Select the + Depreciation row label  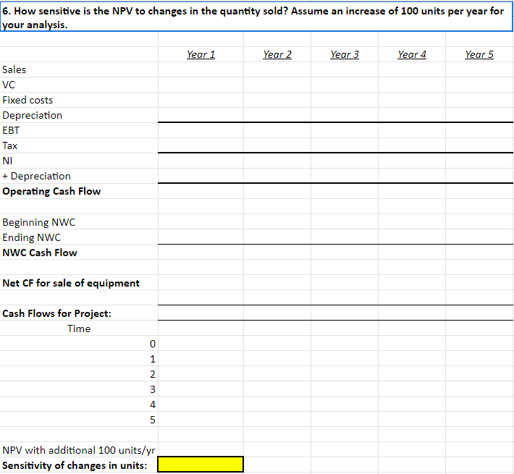tap(36, 176)
